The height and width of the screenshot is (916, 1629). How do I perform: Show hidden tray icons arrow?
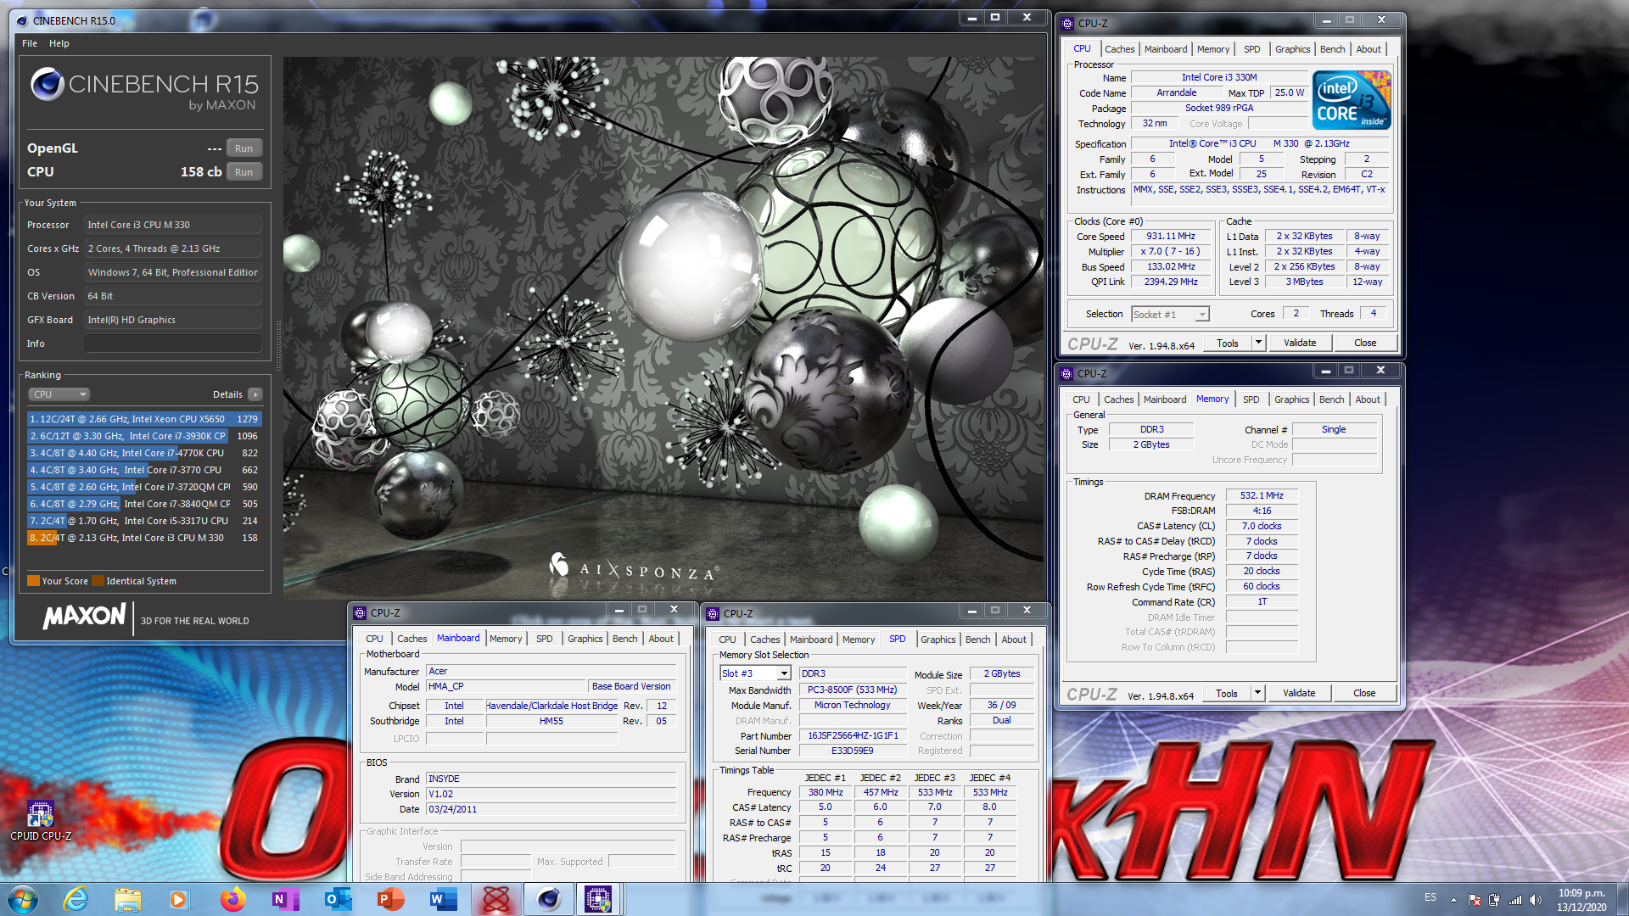[1453, 900]
